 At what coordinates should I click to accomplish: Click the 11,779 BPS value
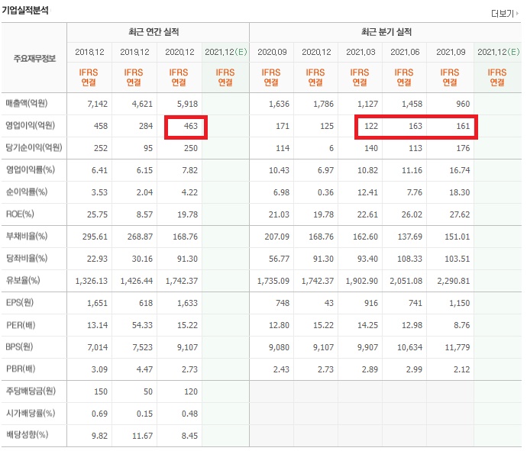point(457,347)
